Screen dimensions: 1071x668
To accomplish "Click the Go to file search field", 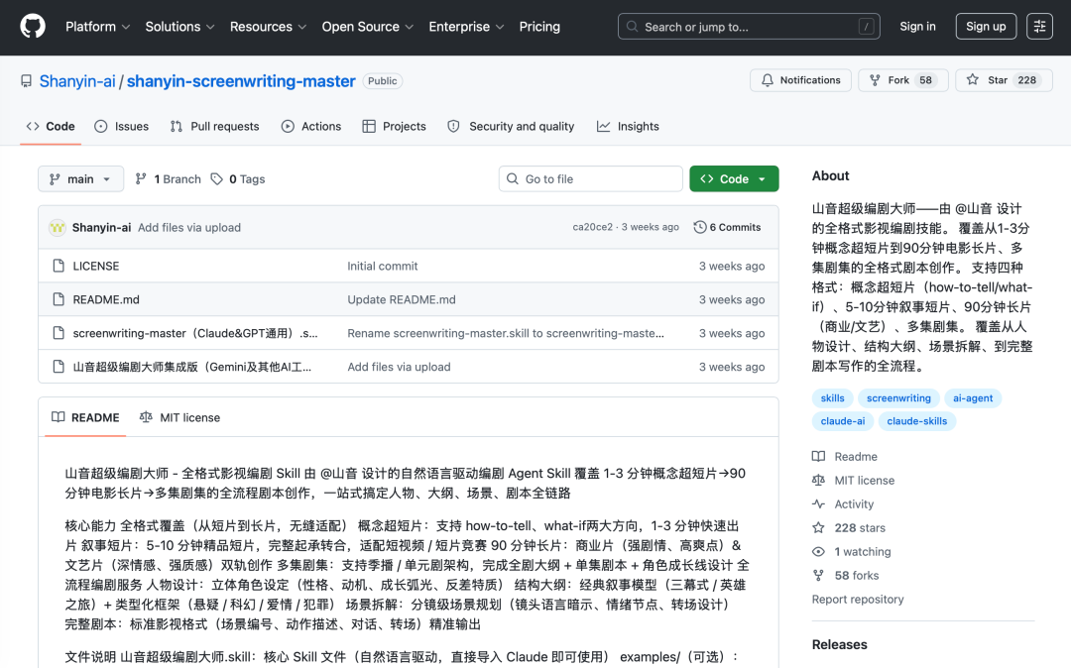I will point(590,179).
